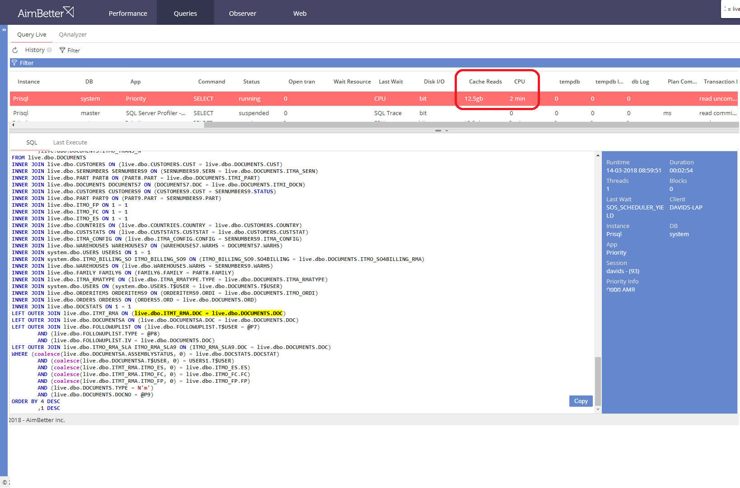The width and height of the screenshot is (740, 488).
Task: Open the Observer menu
Action: [x=242, y=14]
